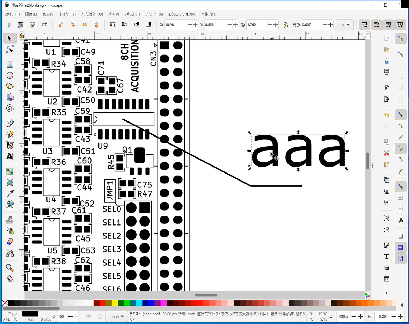Toggle current layer visibility eye icon

pos(89,316)
